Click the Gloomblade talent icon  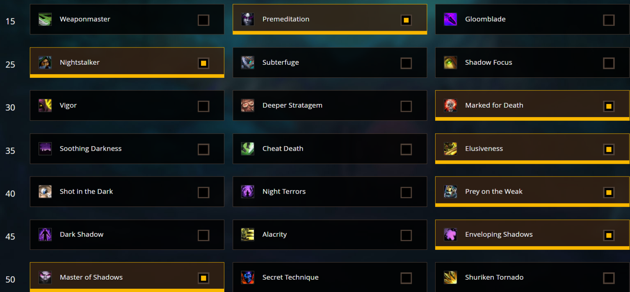pyautogui.click(x=450, y=19)
